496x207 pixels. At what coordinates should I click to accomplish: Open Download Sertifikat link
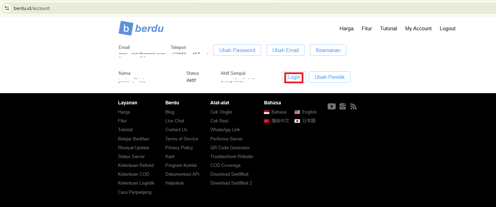coord(229,174)
